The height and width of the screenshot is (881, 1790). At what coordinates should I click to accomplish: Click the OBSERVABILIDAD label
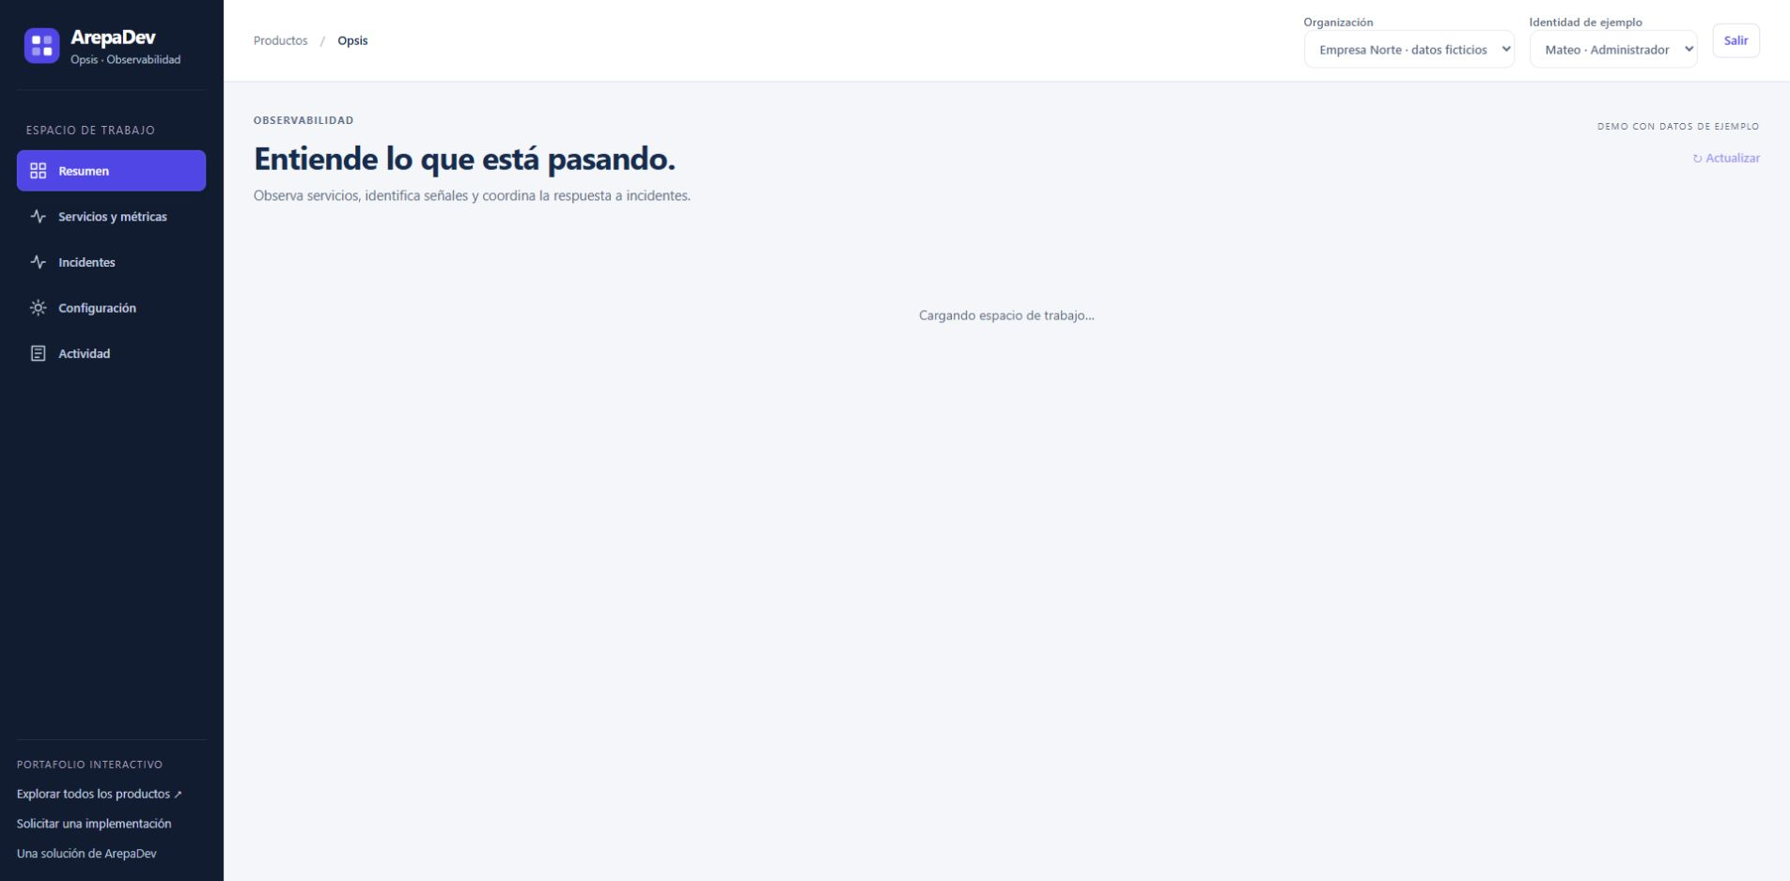point(304,120)
